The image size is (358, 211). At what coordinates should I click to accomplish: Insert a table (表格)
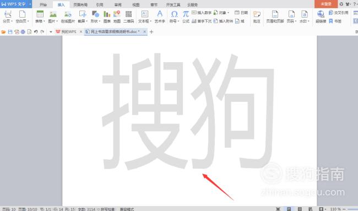(x=40, y=17)
